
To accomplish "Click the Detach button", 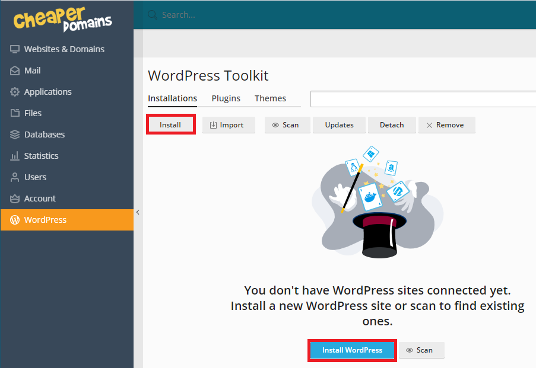I will pos(392,125).
